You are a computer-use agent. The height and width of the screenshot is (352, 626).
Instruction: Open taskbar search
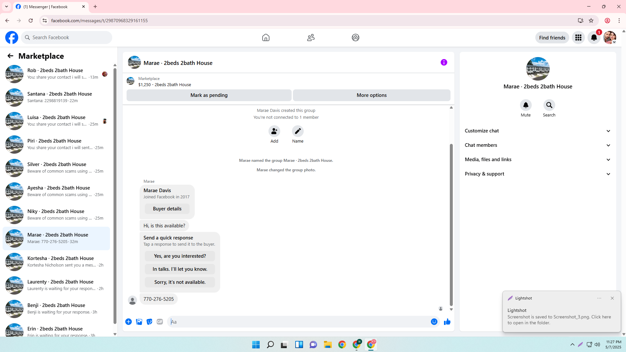point(270,344)
